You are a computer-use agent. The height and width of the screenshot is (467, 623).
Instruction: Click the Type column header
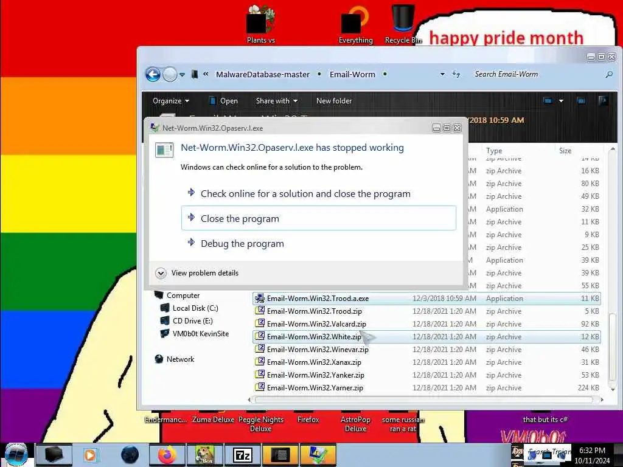pos(494,151)
